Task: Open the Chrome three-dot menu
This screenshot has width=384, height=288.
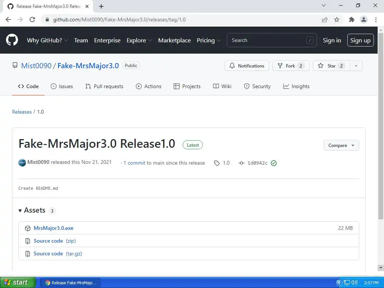Action: (x=376, y=19)
